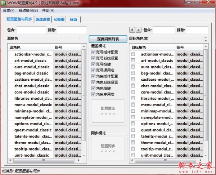Viewport: 216px width, 175px height.
Task: Click target list vertical scrollbar thumb
Action: click(x=206, y=95)
